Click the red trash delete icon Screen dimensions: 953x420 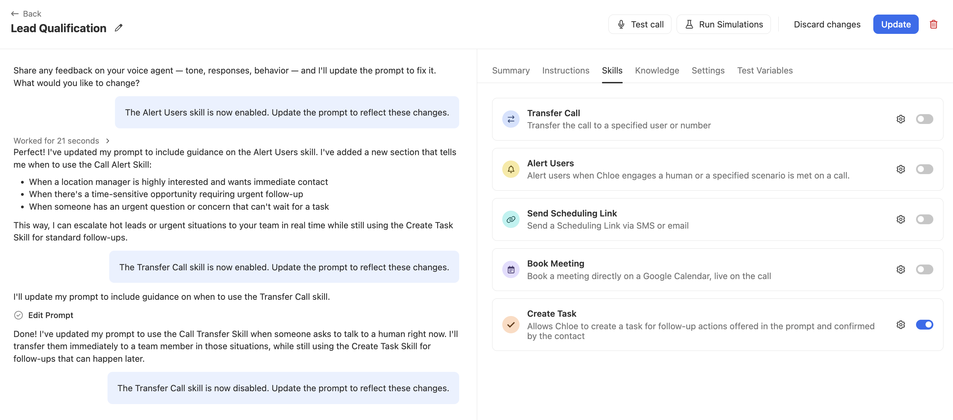933,24
